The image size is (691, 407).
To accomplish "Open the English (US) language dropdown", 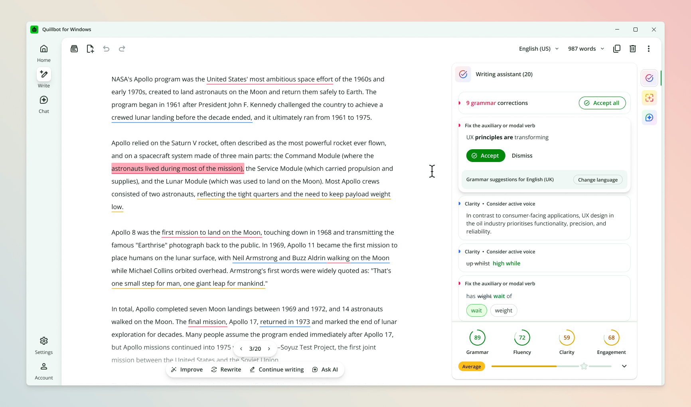I will pos(539,49).
